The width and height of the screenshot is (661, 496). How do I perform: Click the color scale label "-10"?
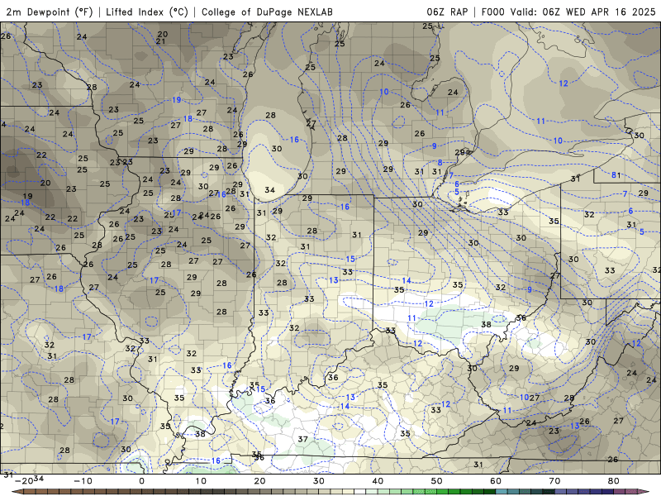[83, 481]
